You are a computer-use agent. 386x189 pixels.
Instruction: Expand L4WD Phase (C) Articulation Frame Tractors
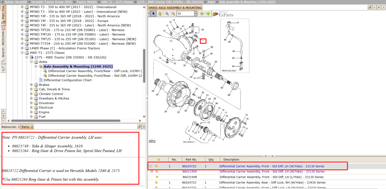pos(22,48)
